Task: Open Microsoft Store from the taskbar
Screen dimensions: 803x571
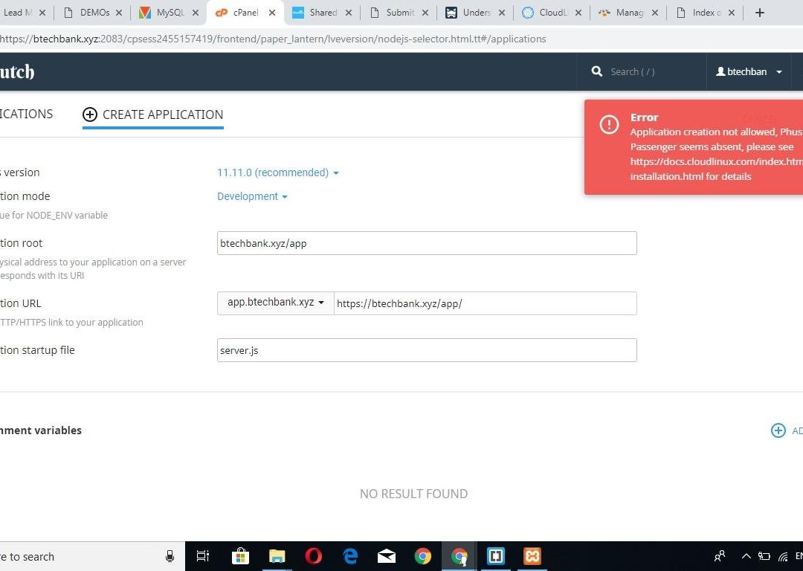Action: pyautogui.click(x=240, y=556)
